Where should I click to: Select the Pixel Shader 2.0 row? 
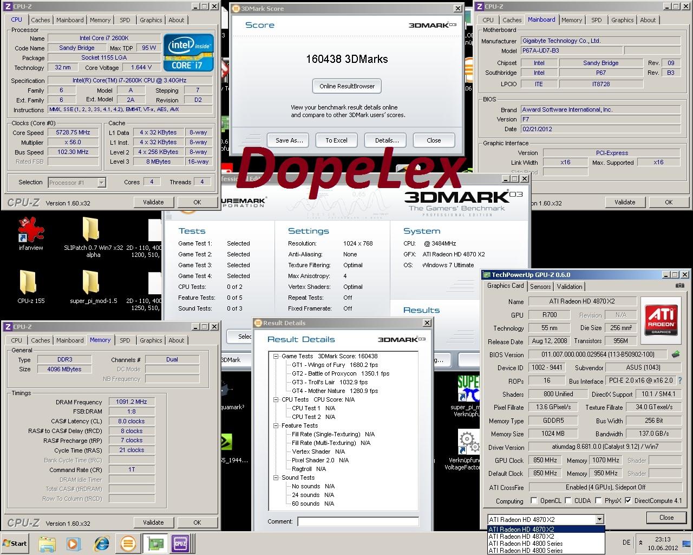coord(320,460)
